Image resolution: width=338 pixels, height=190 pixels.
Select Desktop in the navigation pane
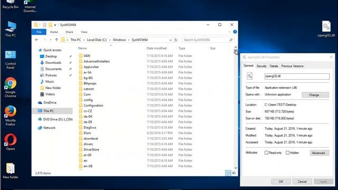pyautogui.click(x=51, y=56)
